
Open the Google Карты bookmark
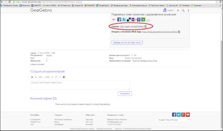click(103, 5)
